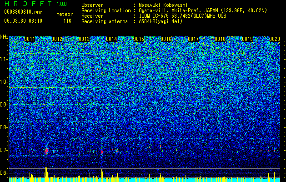Click the HROFFT title text

(29, 4)
